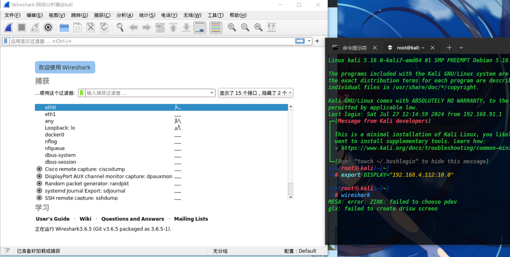
Task: Jump to first packet icon
Action: coord(173,28)
